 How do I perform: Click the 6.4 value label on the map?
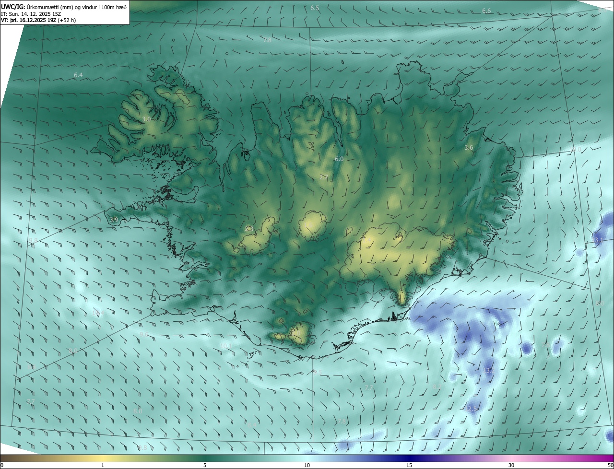[x=78, y=75]
